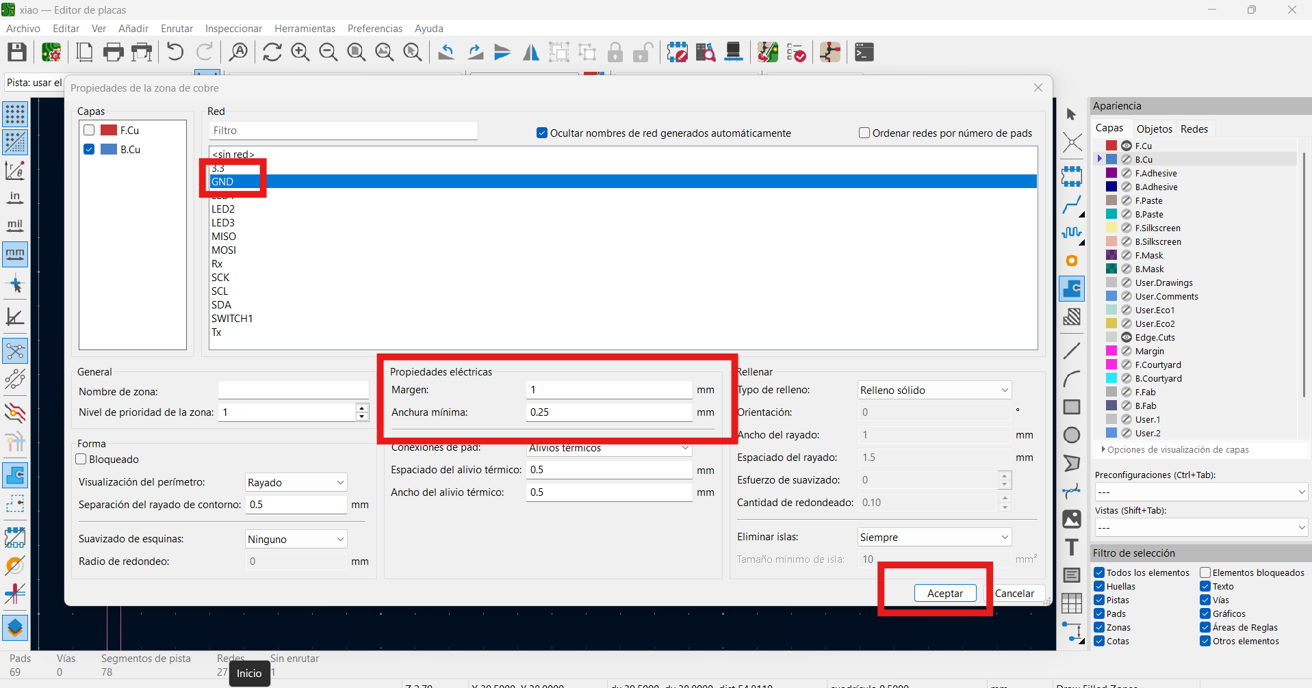Open Visualización del perímetro dropdown
This screenshot has width=1312, height=688.
[x=296, y=482]
